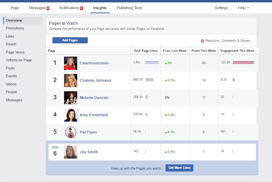Click Amy Porterfield 0.4% growth value

pos(170,115)
